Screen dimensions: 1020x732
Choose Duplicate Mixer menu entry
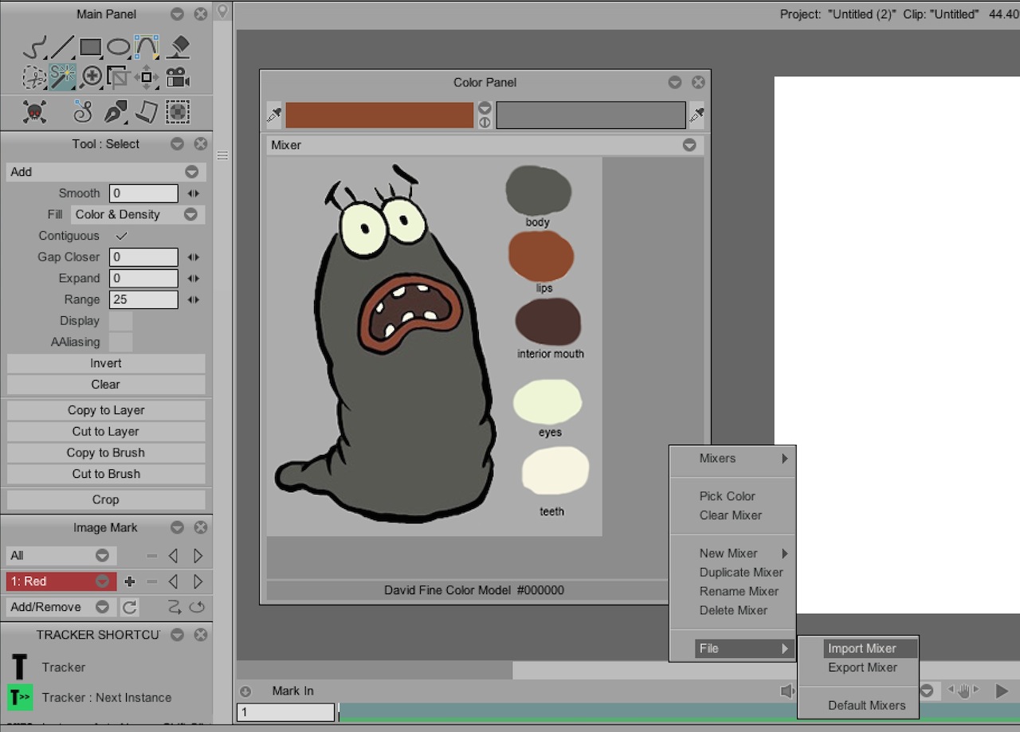click(732, 572)
